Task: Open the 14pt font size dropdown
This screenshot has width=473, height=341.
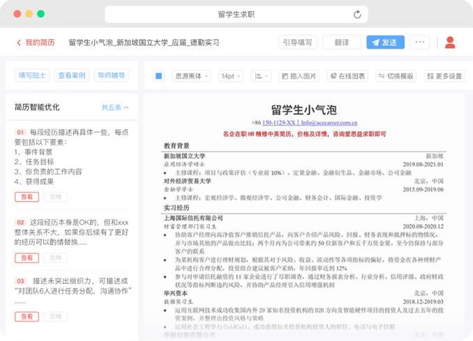Action: pyautogui.click(x=231, y=76)
